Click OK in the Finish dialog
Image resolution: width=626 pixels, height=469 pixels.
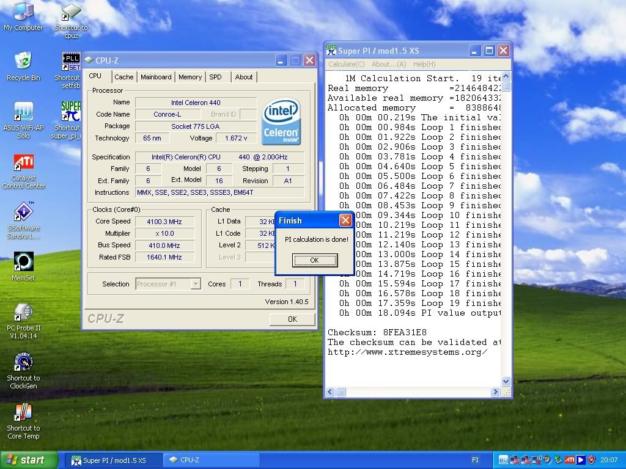314,260
